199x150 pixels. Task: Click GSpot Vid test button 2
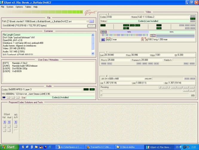pos(4,126)
